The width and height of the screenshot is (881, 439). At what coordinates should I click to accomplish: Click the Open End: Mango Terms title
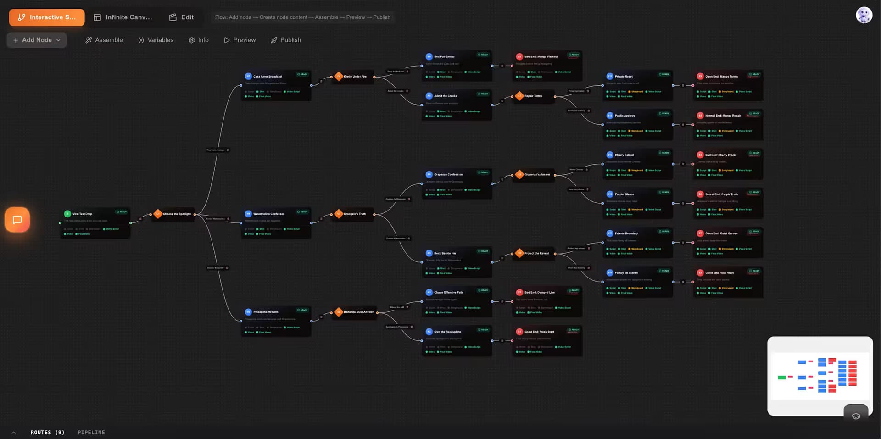721,77
